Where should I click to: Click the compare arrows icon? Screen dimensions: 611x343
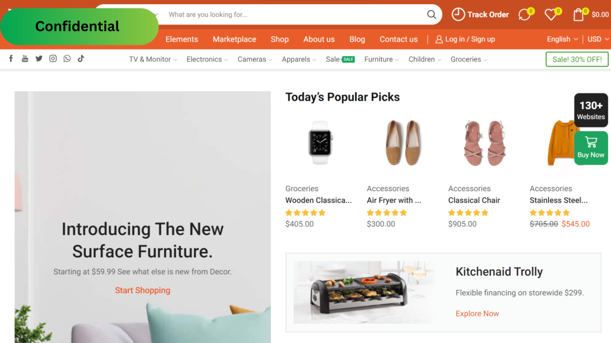point(524,15)
